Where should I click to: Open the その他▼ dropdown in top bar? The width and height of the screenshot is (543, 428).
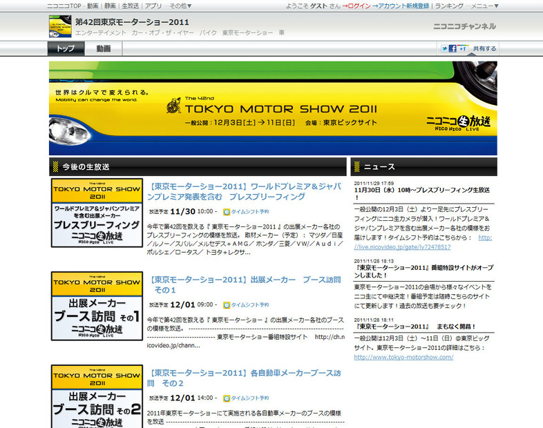[180, 6]
